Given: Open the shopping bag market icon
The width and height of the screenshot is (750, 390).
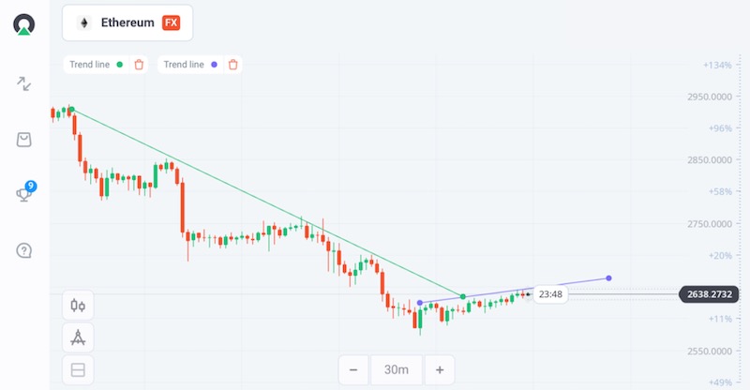Looking at the screenshot, I should pos(24,140).
